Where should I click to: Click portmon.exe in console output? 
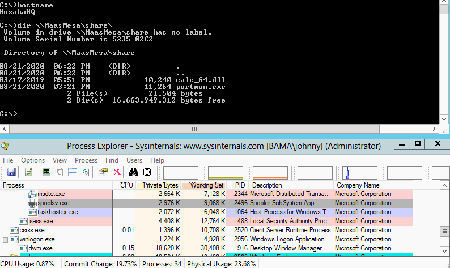point(201,87)
